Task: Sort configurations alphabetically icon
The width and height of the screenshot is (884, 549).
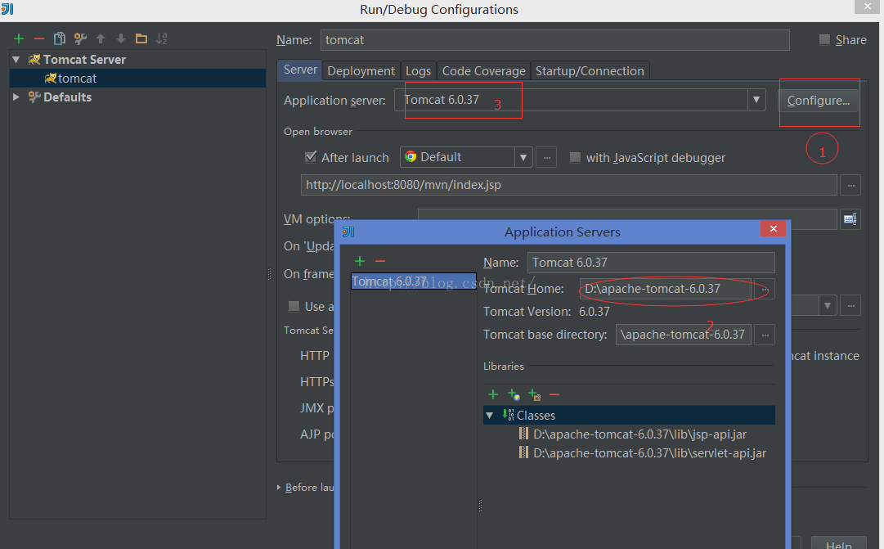Action: 162,38
